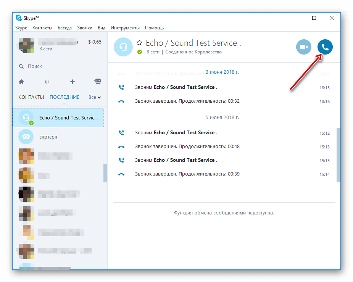Start audio call with the blue phone button
The width and height of the screenshot is (353, 282).
(x=325, y=47)
